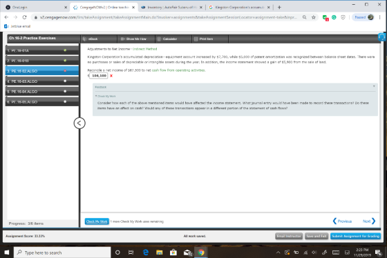This screenshot has width=387, height=258.
Task: Open the Jetblue email bookmark
Action: point(17,26)
